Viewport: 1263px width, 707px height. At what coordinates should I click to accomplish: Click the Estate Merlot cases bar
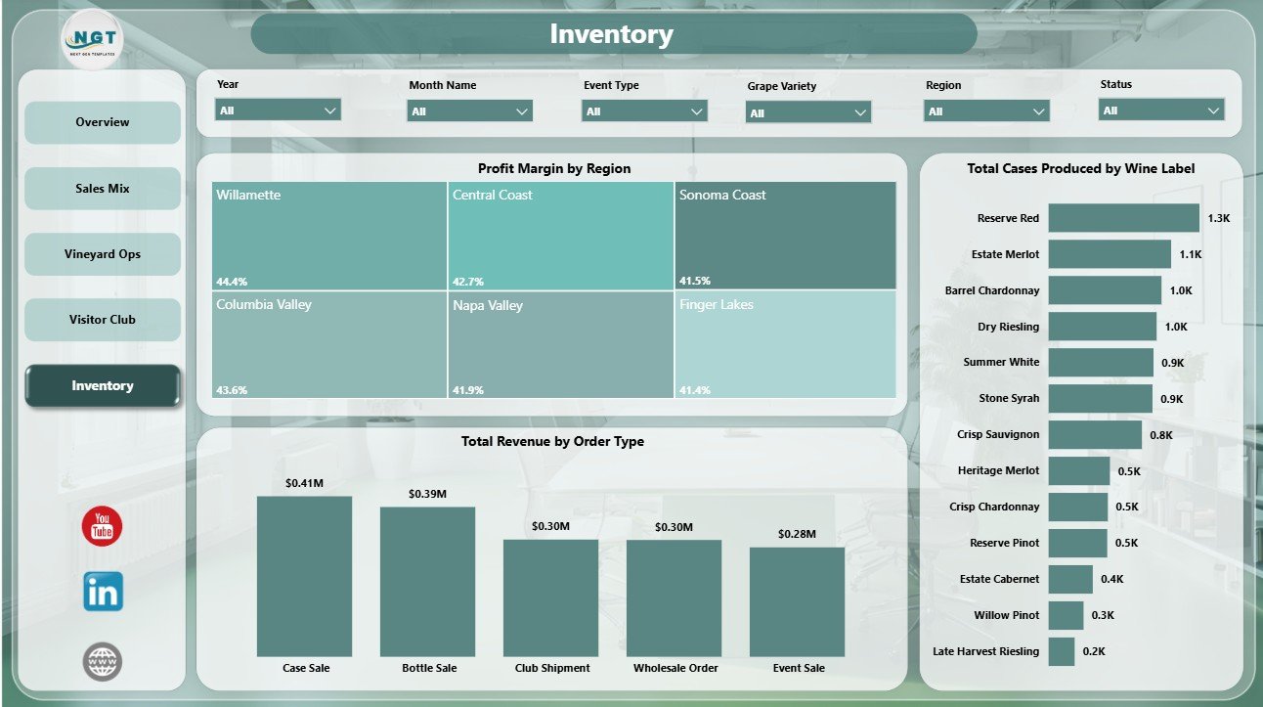(x=1110, y=254)
